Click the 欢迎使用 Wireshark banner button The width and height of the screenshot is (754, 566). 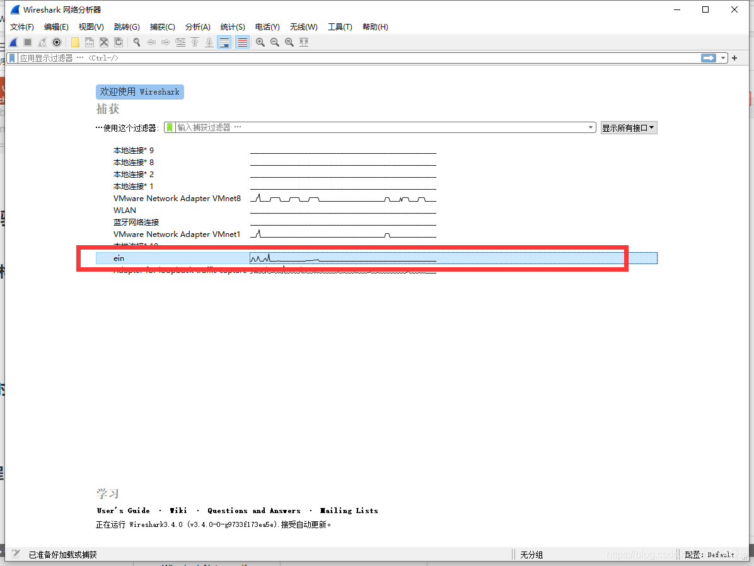pyautogui.click(x=140, y=92)
